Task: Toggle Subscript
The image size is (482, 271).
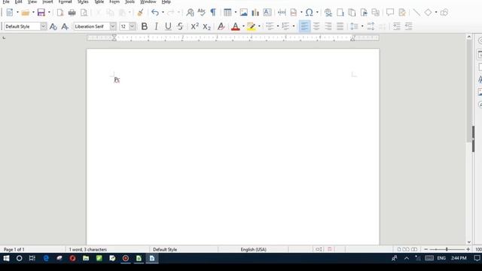Action: (206, 26)
